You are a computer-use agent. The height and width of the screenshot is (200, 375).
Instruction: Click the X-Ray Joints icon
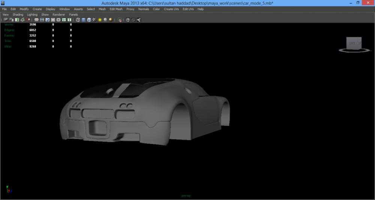tap(139, 20)
